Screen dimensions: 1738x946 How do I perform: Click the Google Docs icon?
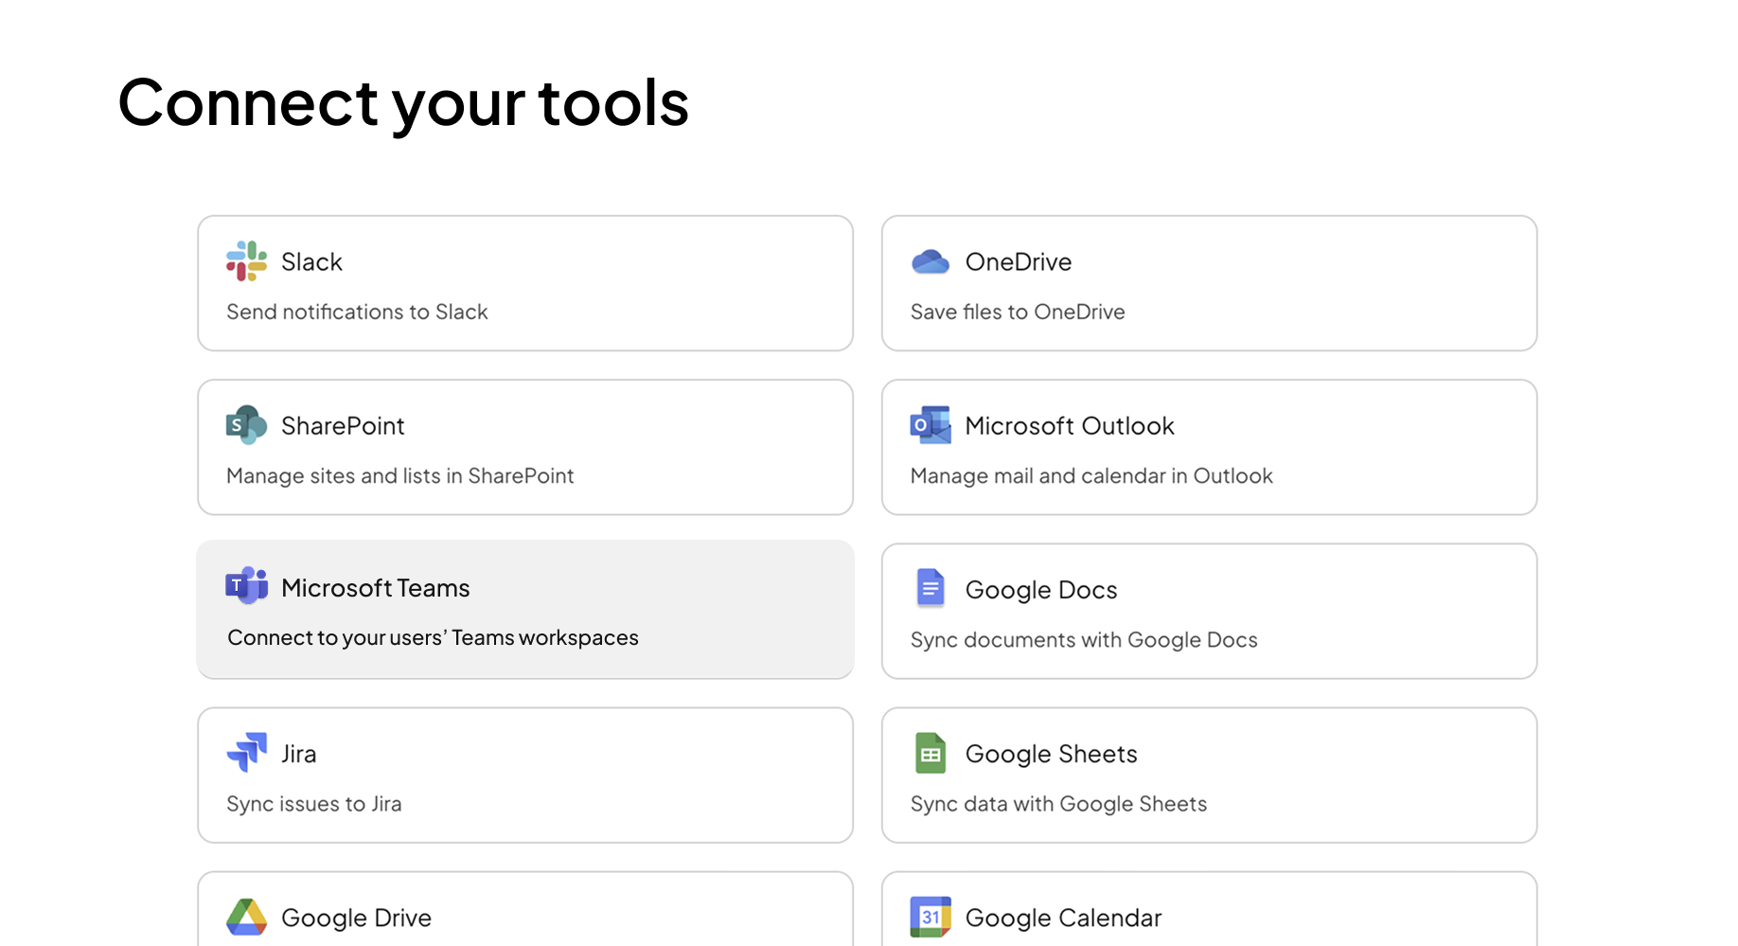(x=931, y=588)
